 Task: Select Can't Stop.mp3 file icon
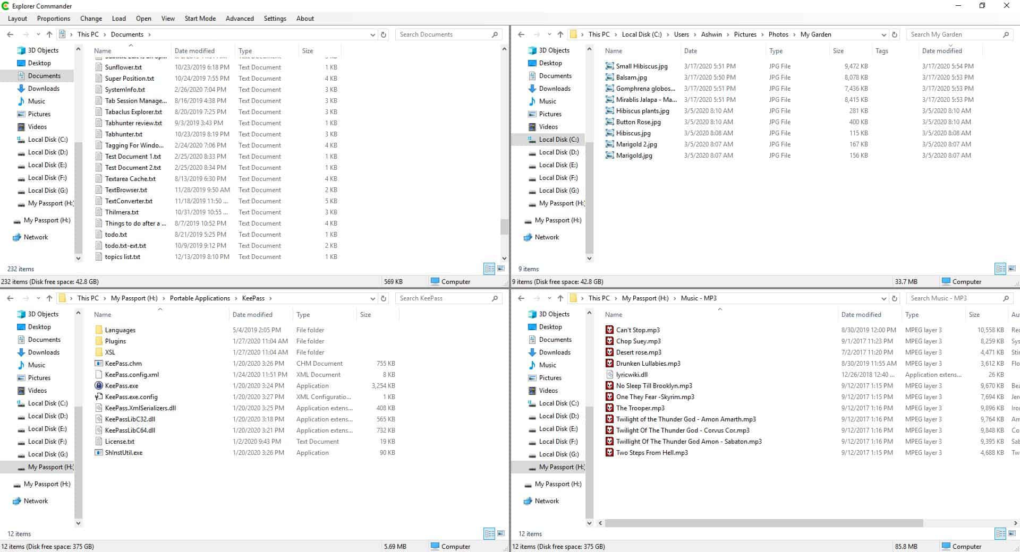(x=609, y=330)
